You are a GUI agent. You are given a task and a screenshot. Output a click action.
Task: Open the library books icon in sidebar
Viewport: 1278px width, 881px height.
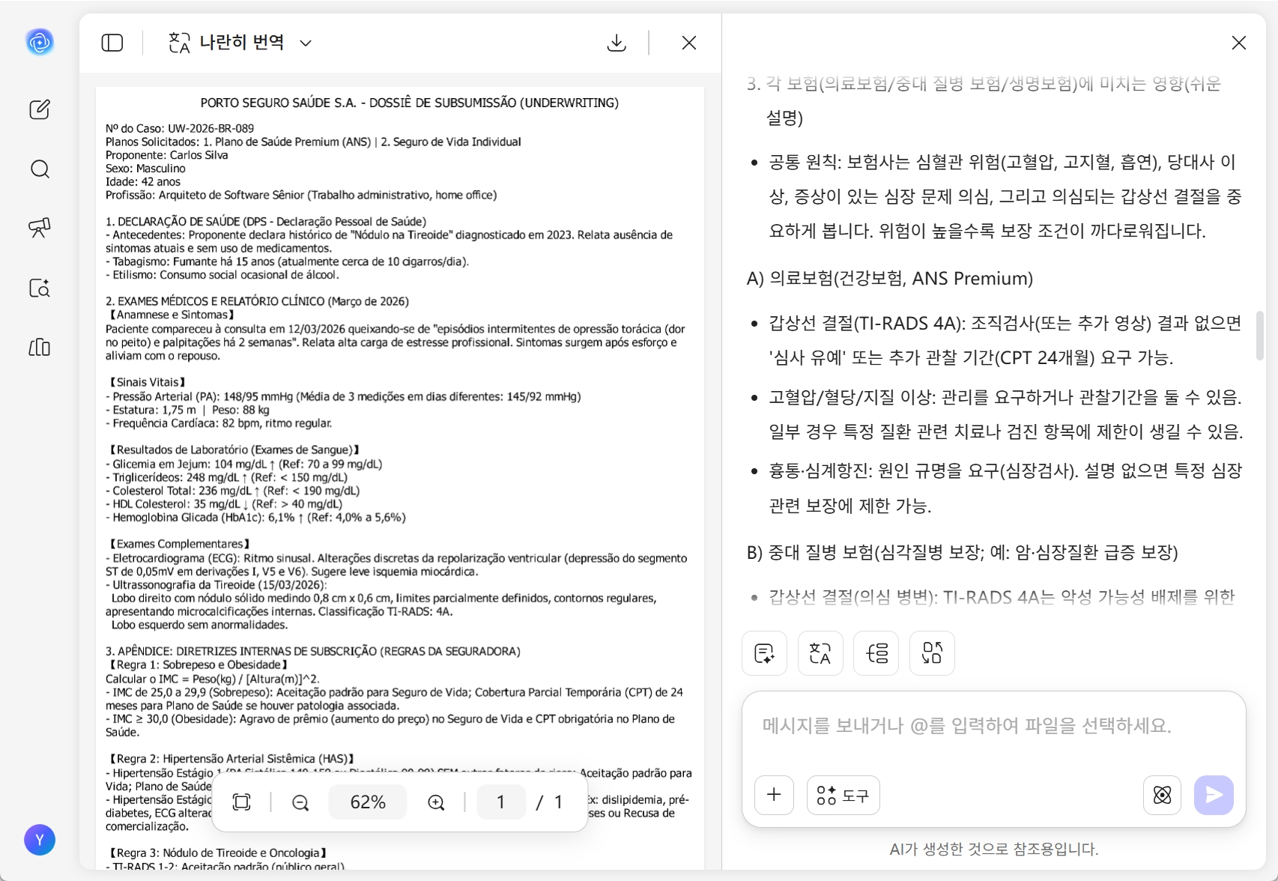pos(40,347)
